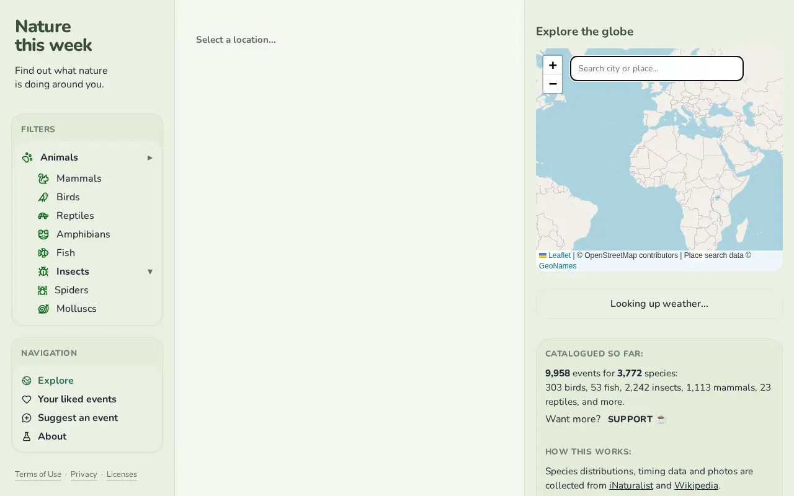Filter by Molluscs
Screen dimensions: 794x496
click(x=76, y=309)
